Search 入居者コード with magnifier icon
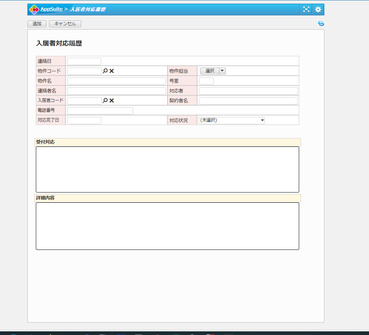The image size is (369, 335). [x=105, y=100]
